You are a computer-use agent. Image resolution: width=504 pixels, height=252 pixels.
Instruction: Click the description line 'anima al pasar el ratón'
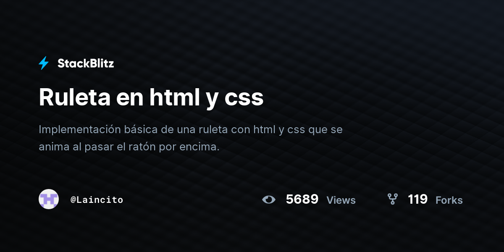click(129, 147)
